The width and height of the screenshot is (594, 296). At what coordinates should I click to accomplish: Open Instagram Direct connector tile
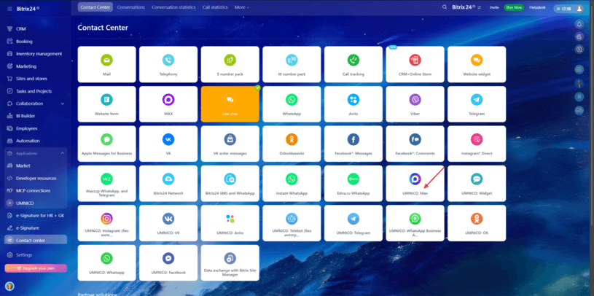coord(477,143)
